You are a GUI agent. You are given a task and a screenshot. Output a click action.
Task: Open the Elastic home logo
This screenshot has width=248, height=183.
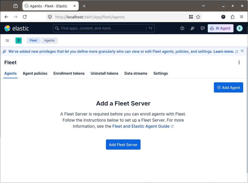click(x=17, y=28)
